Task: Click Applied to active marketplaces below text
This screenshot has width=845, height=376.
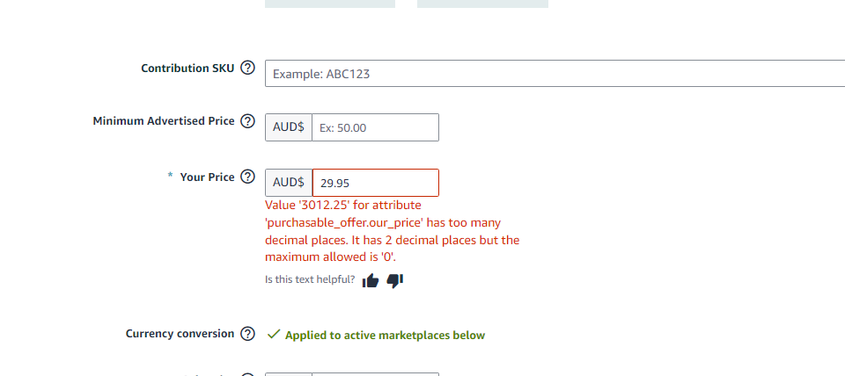Action: click(x=385, y=336)
